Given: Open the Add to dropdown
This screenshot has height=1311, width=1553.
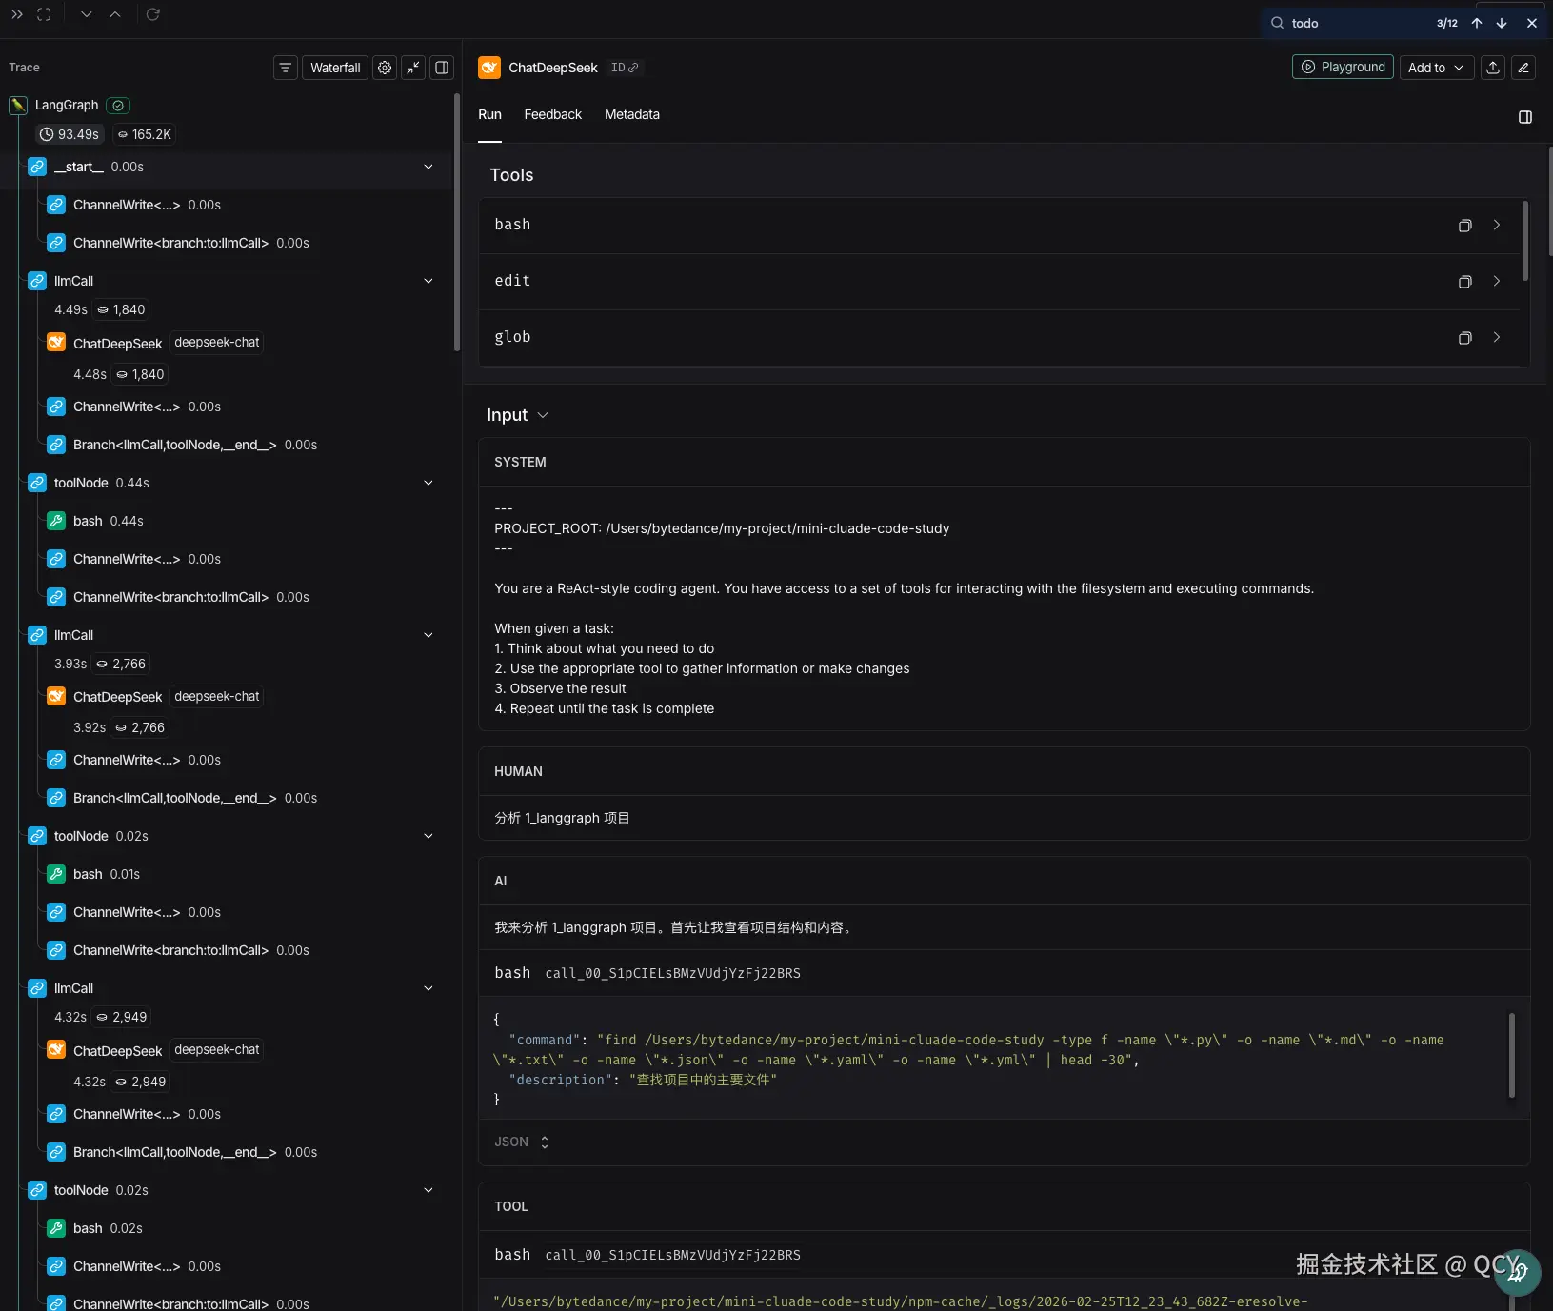Looking at the screenshot, I should pos(1436,68).
